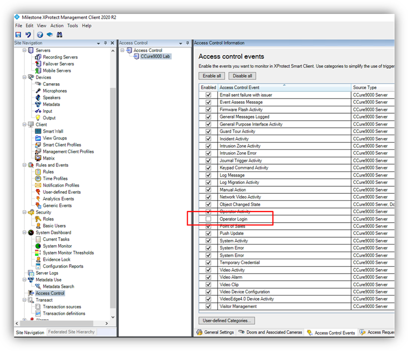This screenshot has height=351, width=408.
Task: Click the Site Navigation vertical scrollbar
Action: tap(113, 198)
